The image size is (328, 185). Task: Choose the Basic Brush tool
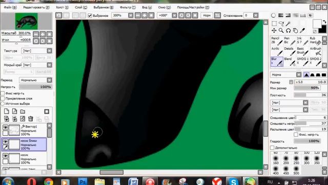click(x=303, y=51)
